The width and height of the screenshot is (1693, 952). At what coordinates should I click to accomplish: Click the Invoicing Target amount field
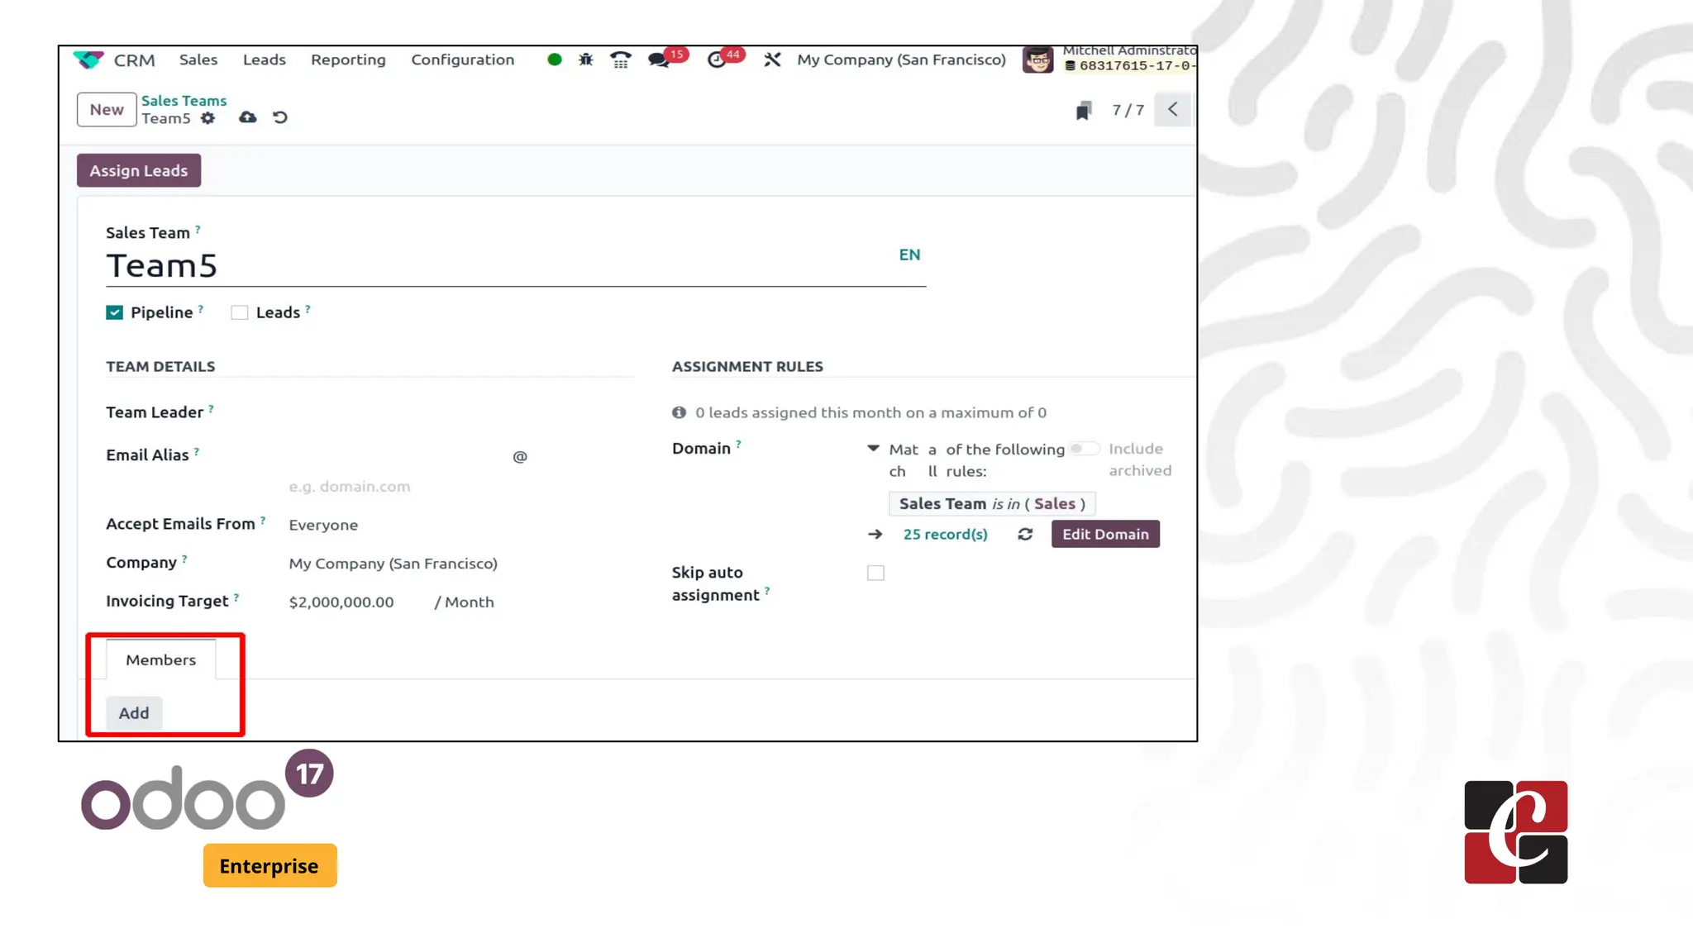point(341,602)
